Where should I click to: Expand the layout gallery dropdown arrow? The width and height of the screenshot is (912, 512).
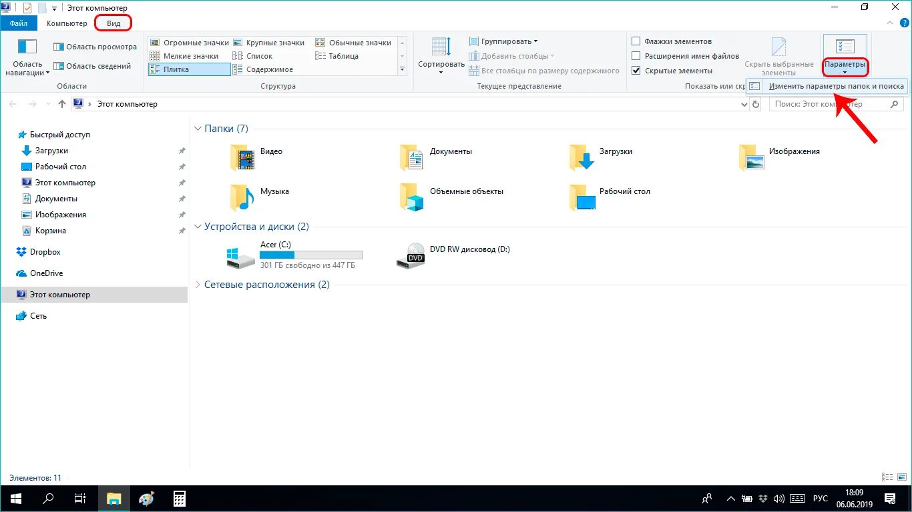(402, 69)
